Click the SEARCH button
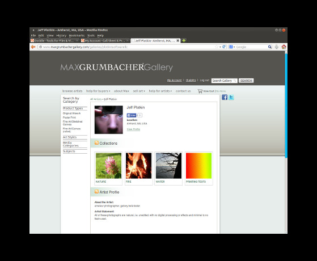317x261 pixels. [x=246, y=81]
